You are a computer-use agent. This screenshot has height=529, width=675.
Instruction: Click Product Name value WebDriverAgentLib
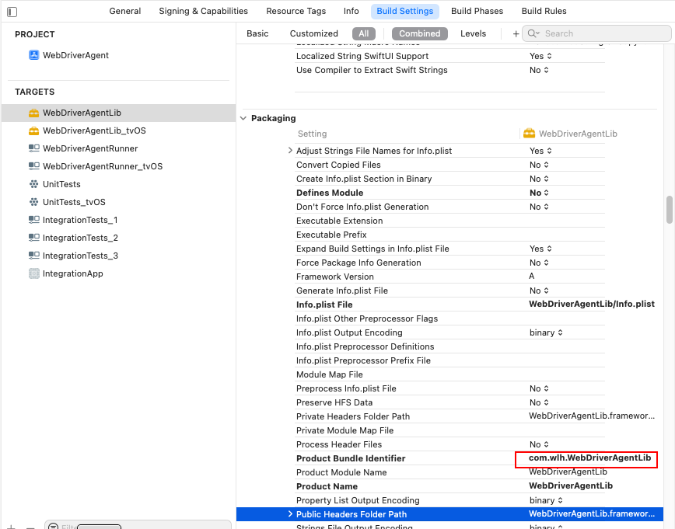coord(570,485)
